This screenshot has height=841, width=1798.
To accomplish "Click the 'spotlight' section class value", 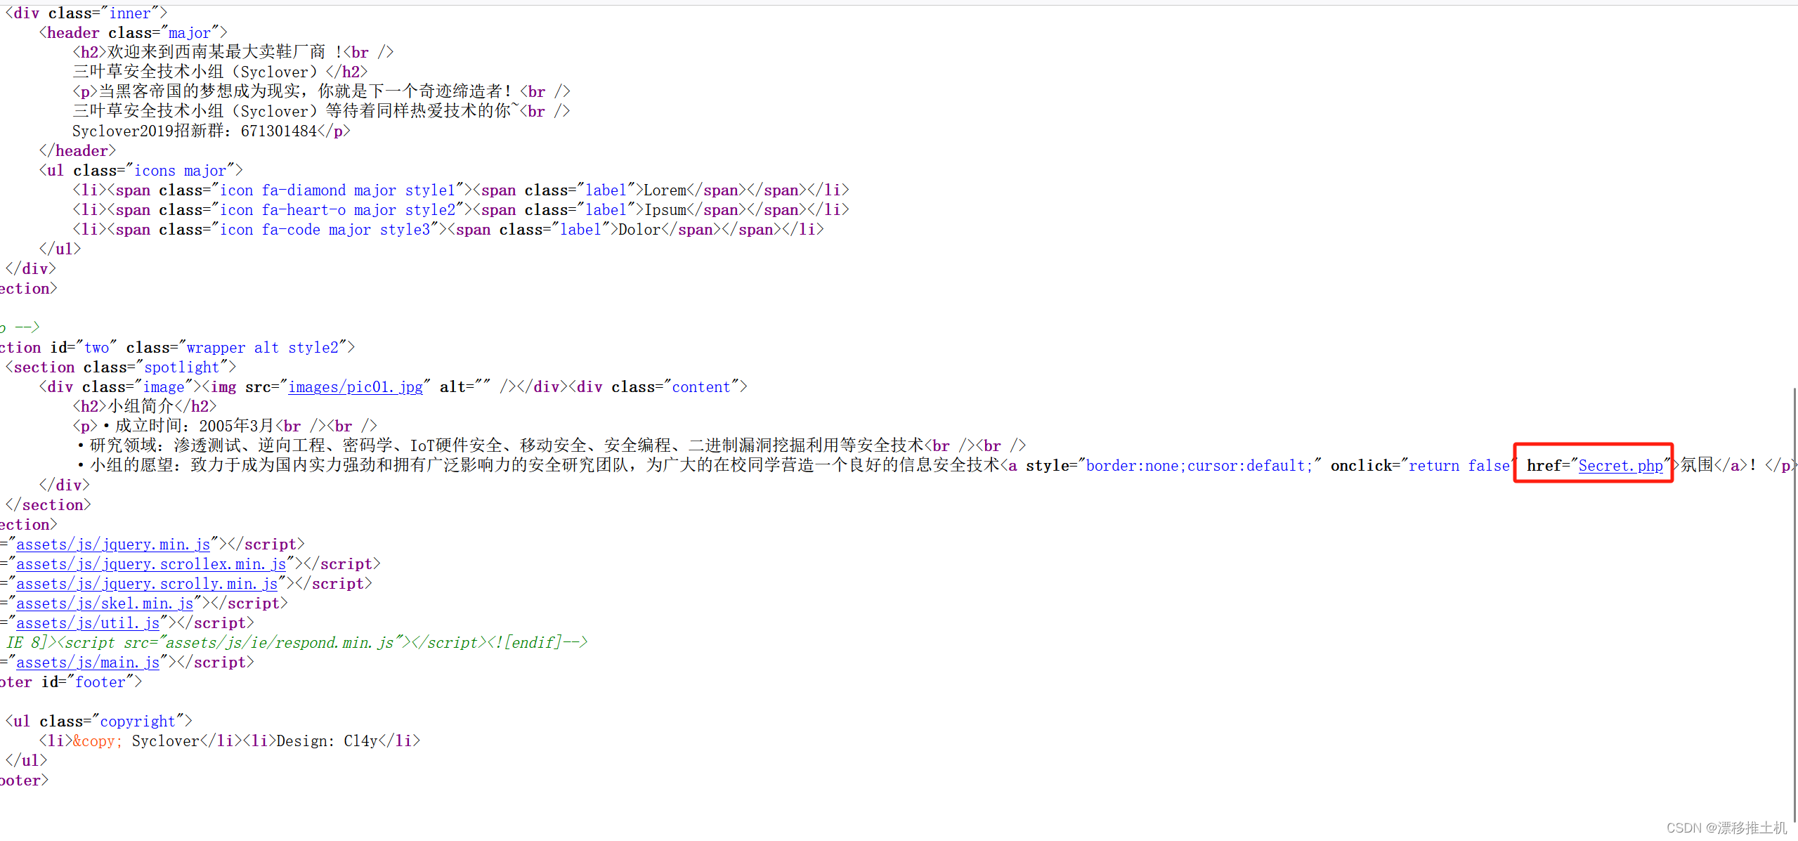I will 182,367.
